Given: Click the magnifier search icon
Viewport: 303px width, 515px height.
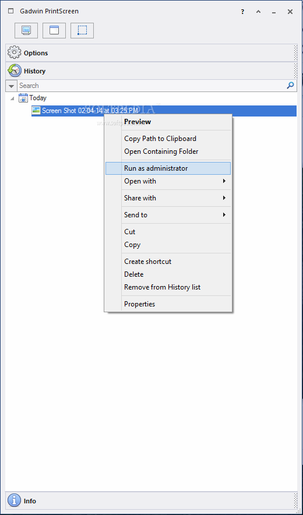Looking at the screenshot, I should pyautogui.click(x=290, y=86).
